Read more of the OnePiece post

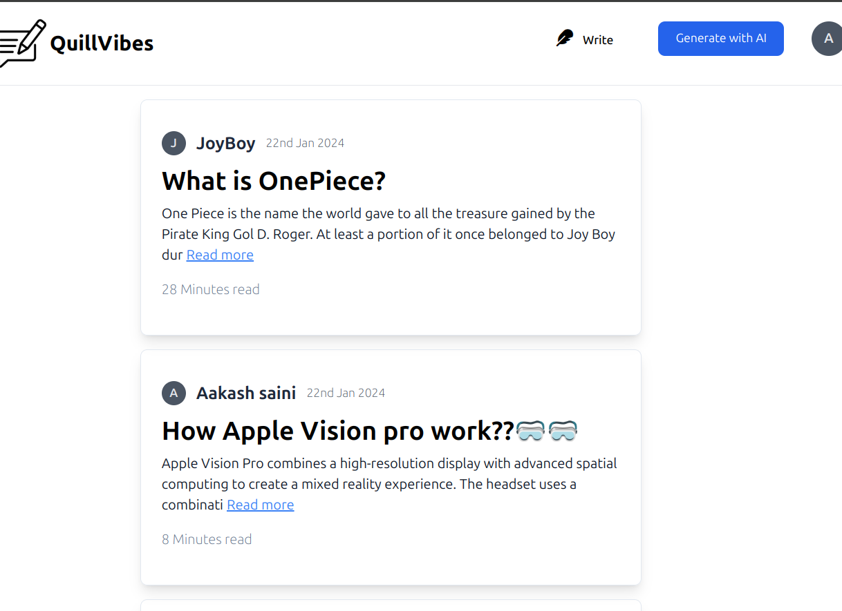(x=220, y=255)
